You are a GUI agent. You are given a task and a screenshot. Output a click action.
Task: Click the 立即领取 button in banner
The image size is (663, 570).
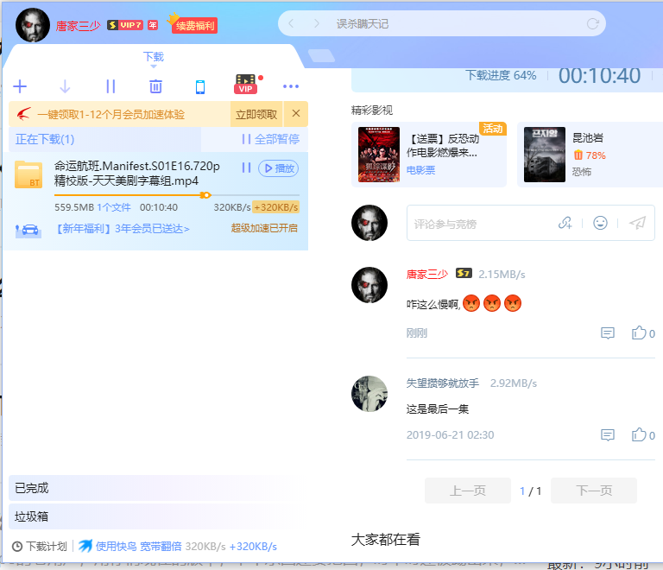point(256,114)
